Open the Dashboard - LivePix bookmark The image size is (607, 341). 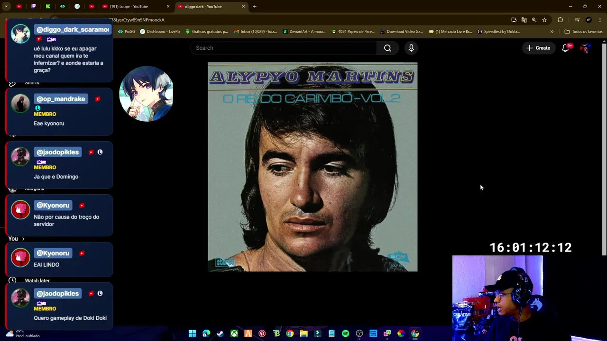point(160,32)
